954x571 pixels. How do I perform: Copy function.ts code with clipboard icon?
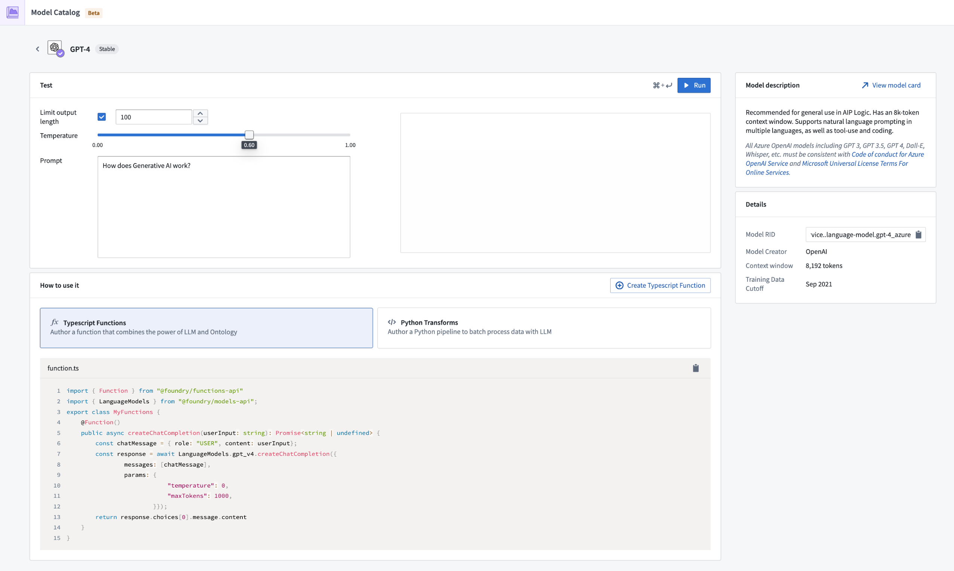pyautogui.click(x=695, y=368)
